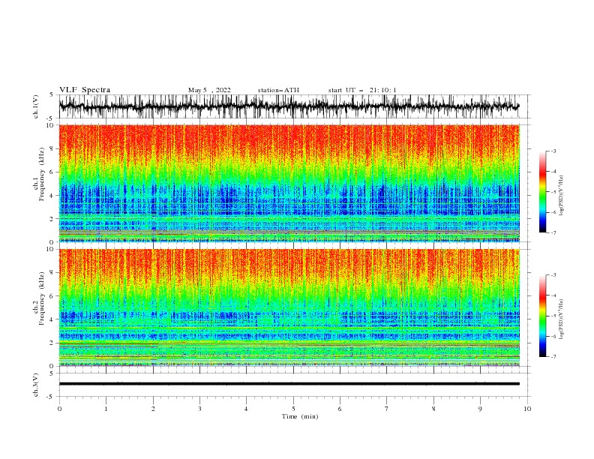
Task: Click the ch.1 spectrogram panel
Action: [x=289, y=183]
